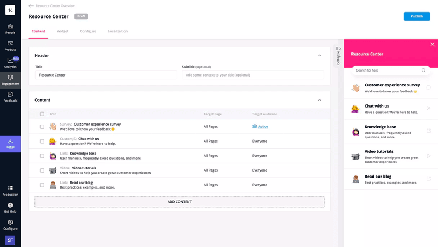This screenshot has width=438, height=247.
Task: Click All Pages in Read our blog row
Action: [x=211, y=185]
